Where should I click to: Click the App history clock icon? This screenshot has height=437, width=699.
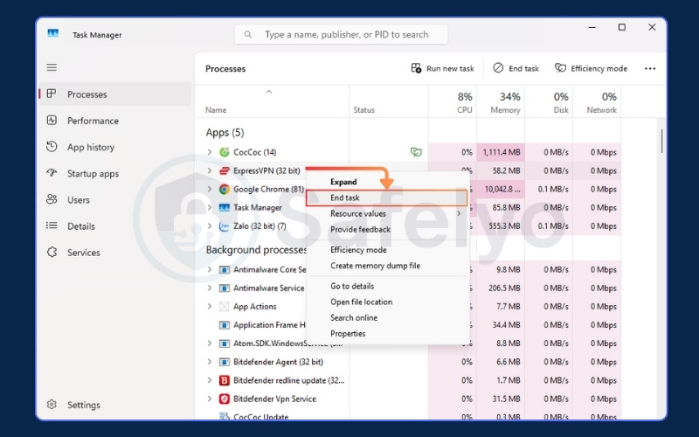click(52, 146)
